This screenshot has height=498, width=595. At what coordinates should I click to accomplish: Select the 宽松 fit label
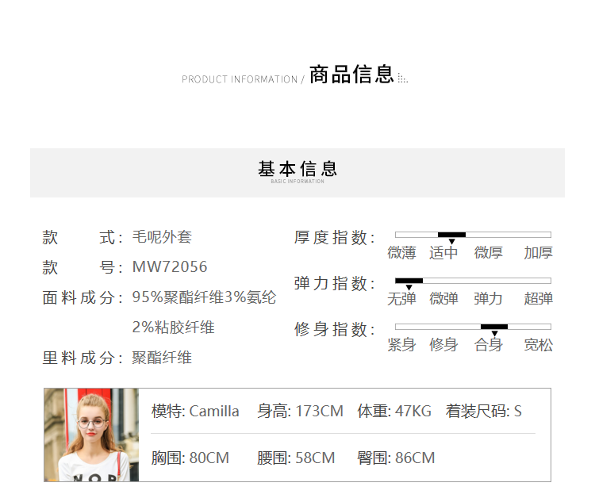538,345
